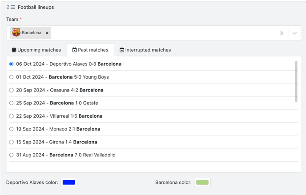Click the Football lineups heading text
This screenshot has height=195, width=306.
tap(36, 7)
